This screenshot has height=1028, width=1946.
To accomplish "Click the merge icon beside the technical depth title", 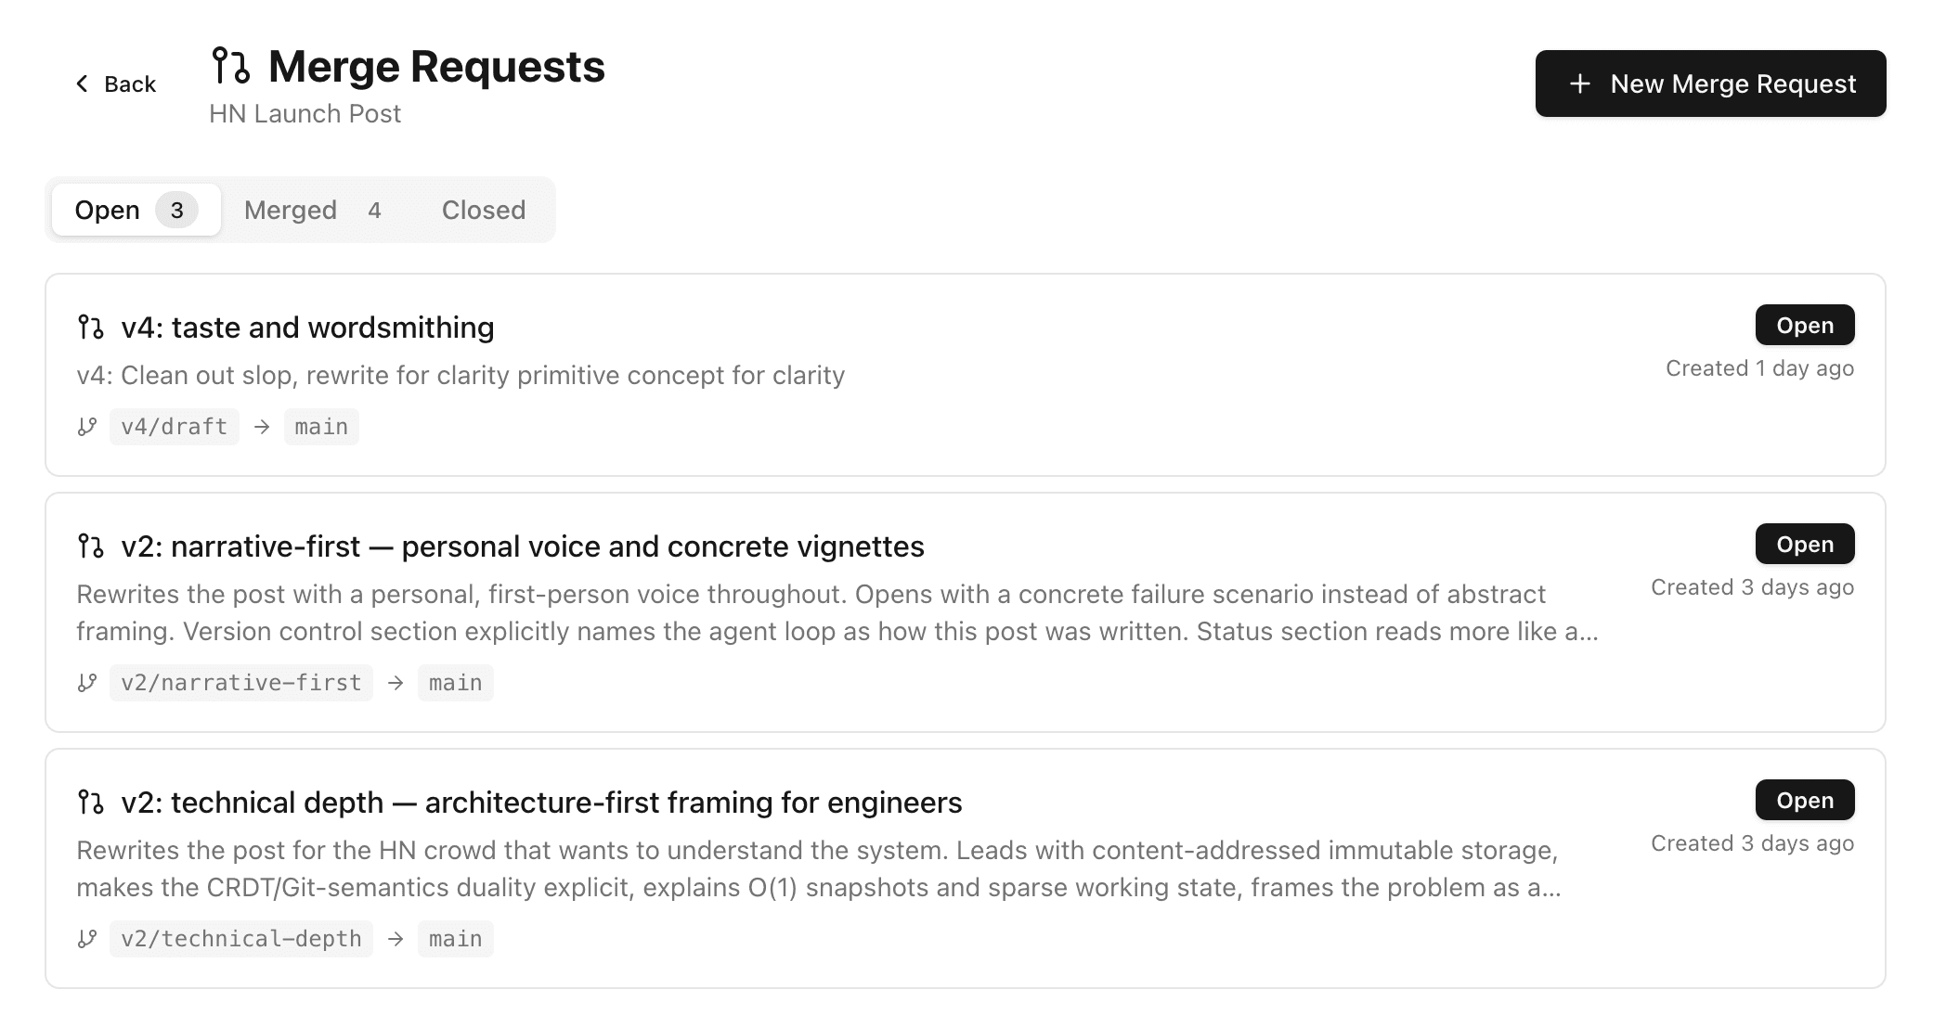I will click(91, 802).
